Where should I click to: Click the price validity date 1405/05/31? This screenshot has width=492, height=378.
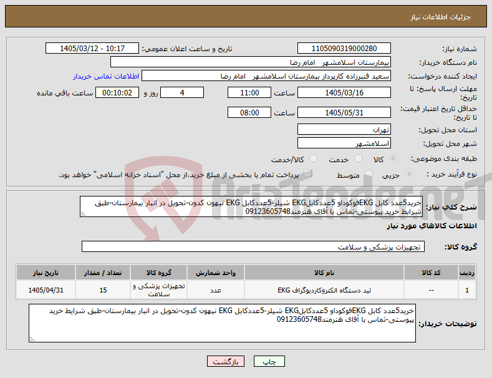pos(344,112)
